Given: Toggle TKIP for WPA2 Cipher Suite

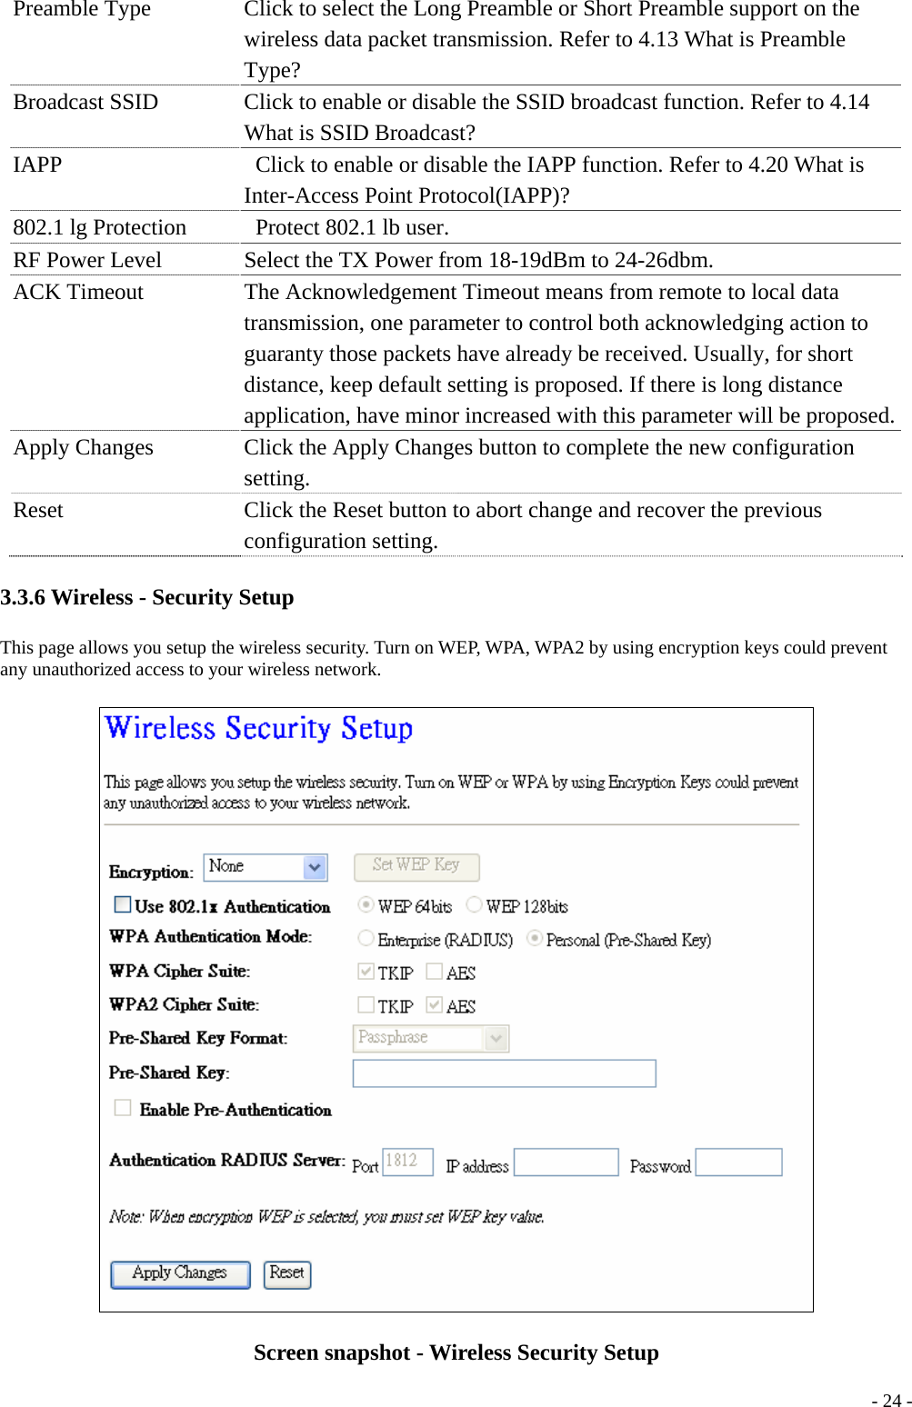Looking at the screenshot, I should pos(366,1004).
